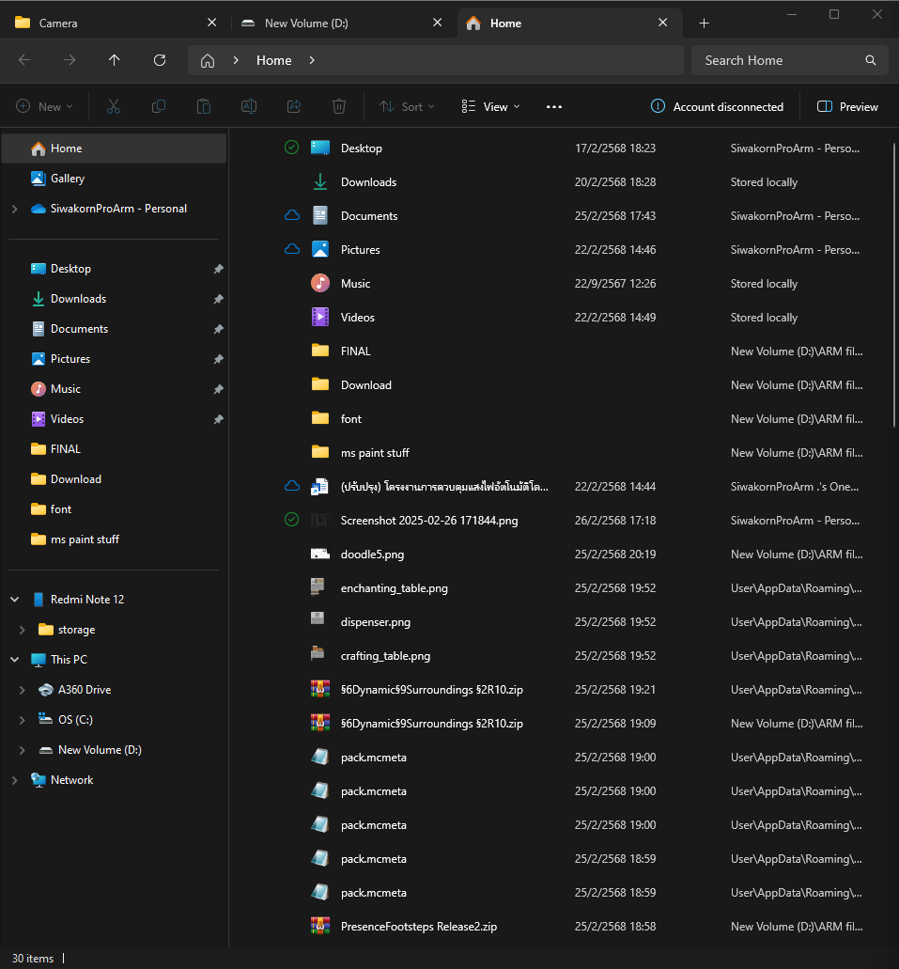
Task: Select Gallery in the navigation pane
Action: tap(114, 179)
